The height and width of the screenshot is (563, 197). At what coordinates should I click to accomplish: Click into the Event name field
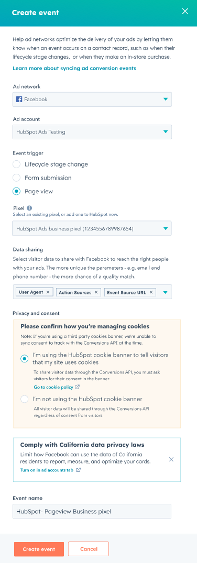pyautogui.click(x=92, y=511)
